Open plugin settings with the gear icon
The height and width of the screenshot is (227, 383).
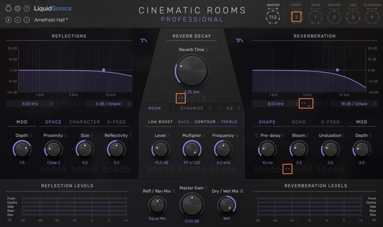pos(17,8)
